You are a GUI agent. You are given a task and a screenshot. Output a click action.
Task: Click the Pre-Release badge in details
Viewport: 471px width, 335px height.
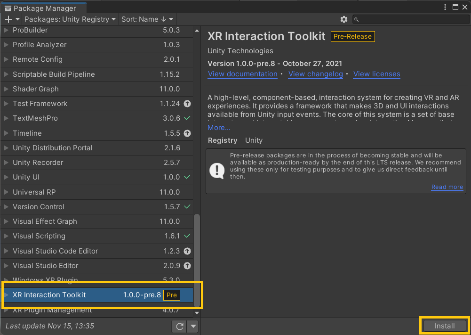click(352, 36)
